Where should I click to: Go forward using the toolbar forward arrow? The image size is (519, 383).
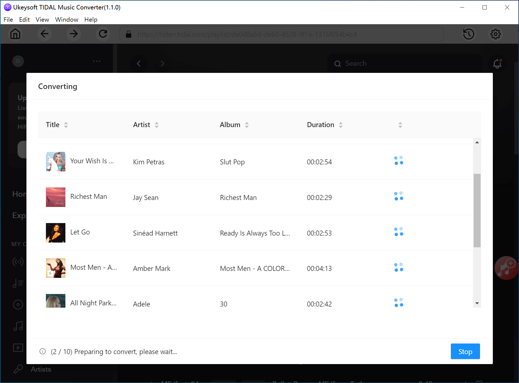click(x=74, y=34)
